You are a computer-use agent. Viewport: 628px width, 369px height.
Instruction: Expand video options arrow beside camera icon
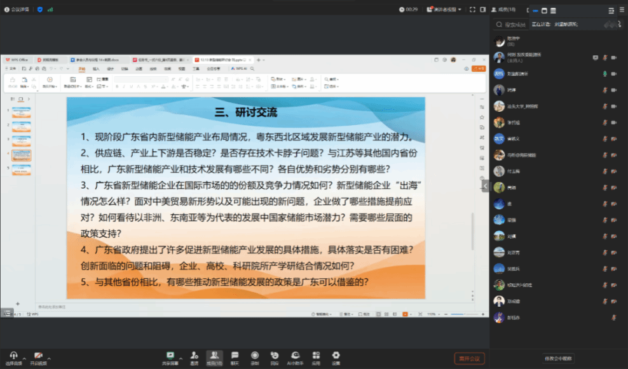(x=49, y=357)
